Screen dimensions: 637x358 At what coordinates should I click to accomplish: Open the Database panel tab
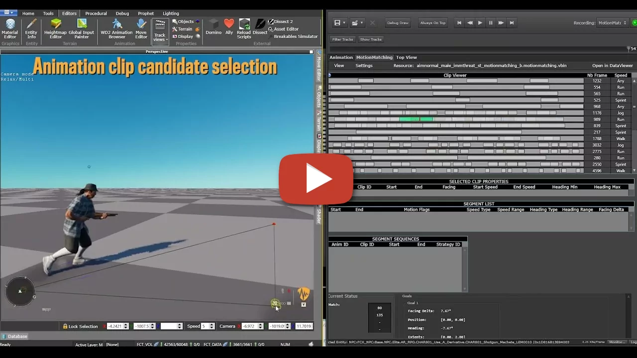[14, 336]
